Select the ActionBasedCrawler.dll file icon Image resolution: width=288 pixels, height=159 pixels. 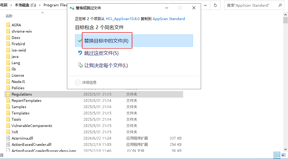pyautogui.click(x=8, y=144)
